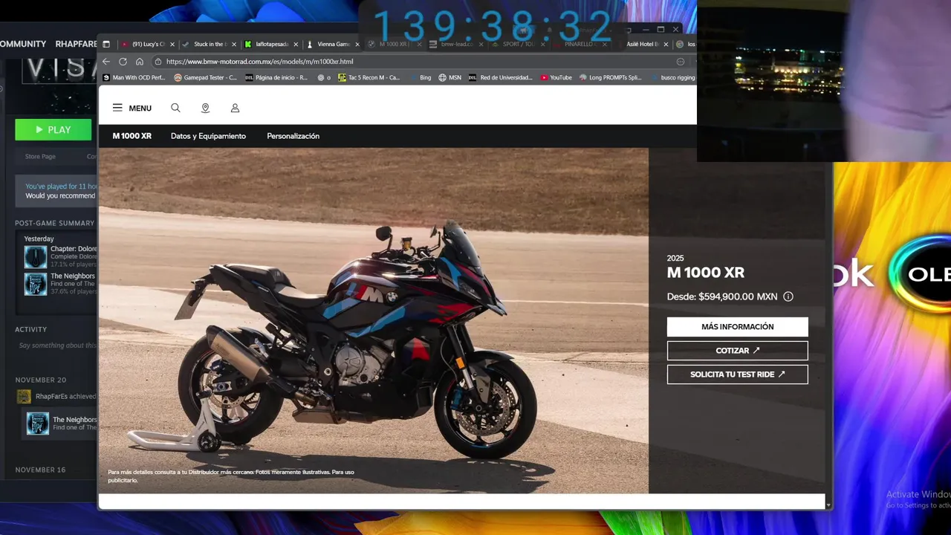Open busco rigging bookmark
The width and height of the screenshot is (951, 535).
pos(672,77)
